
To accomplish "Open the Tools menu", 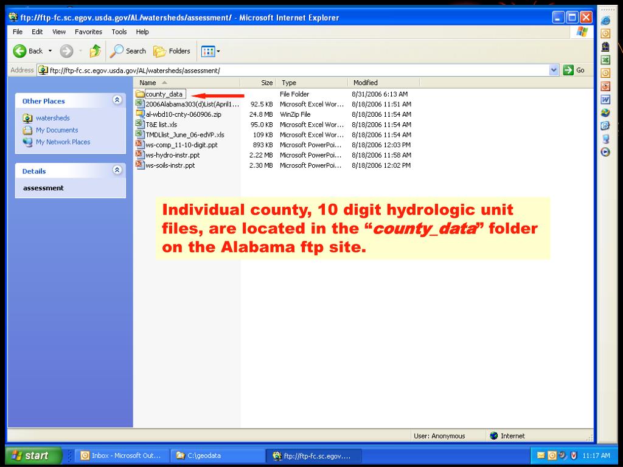I will [119, 32].
